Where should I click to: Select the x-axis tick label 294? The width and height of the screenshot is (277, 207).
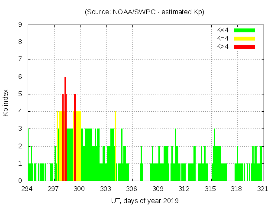point(27,188)
